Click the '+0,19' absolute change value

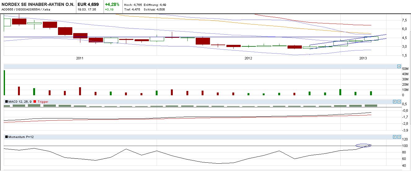[109, 10]
